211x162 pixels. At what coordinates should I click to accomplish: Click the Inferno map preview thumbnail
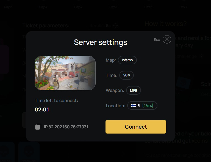(x=65, y=73)
